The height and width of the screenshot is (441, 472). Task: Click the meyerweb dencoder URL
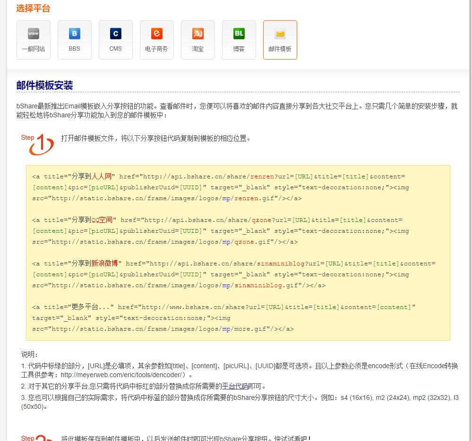[x=122, y=375]
